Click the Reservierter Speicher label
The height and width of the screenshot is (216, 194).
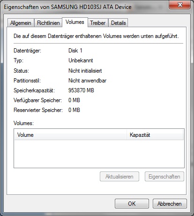click(38, 110)
